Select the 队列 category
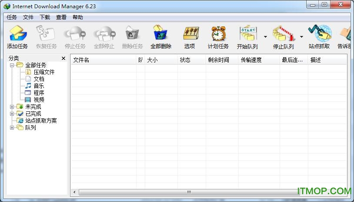 pyautogui.click(x=30, y=128)
